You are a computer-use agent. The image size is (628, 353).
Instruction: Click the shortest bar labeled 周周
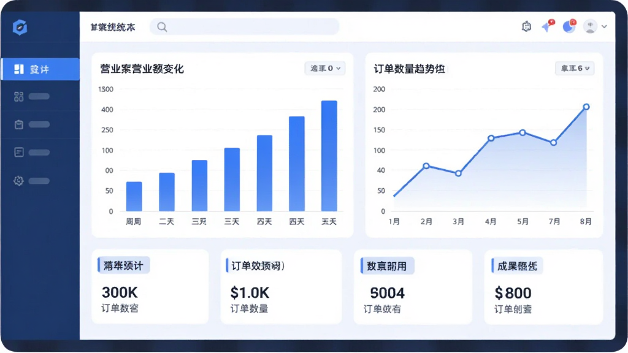134,197
